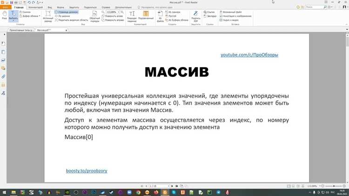Activate the Select (Выбрать) text tool

point(13,16)
